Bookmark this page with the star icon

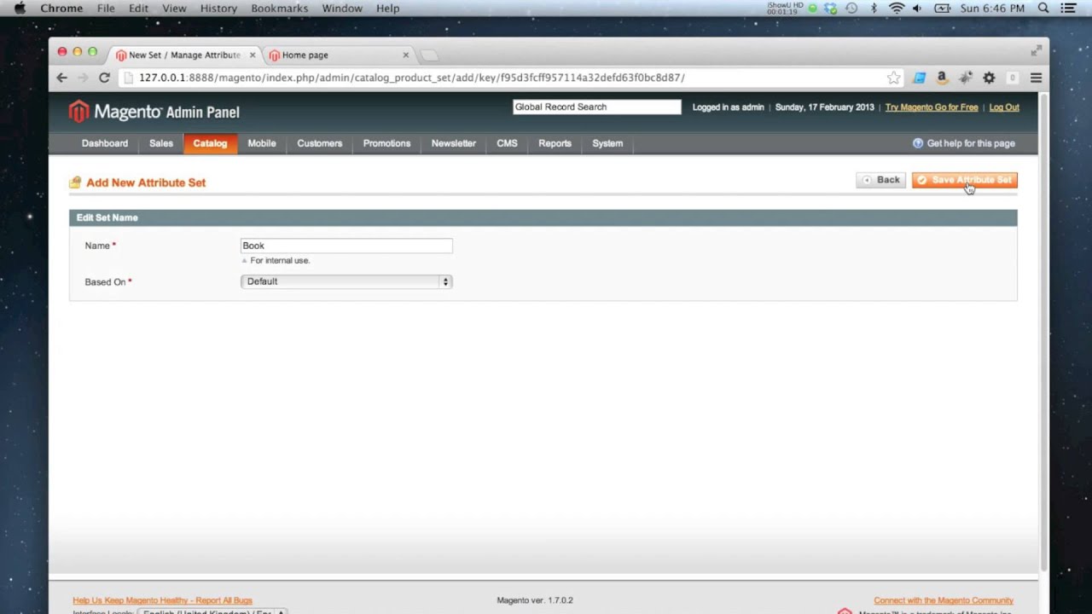click(x=893, y=78)
